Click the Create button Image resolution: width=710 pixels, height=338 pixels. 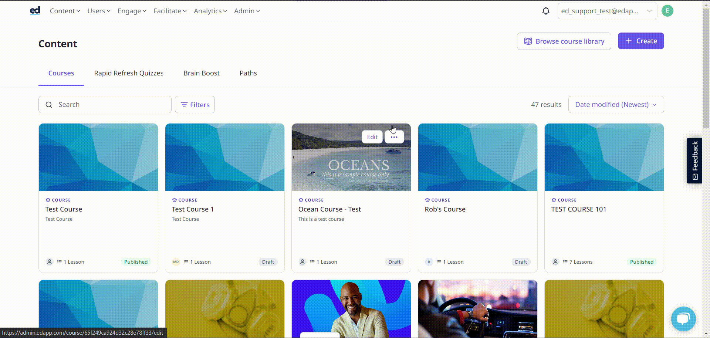[640, 41]
